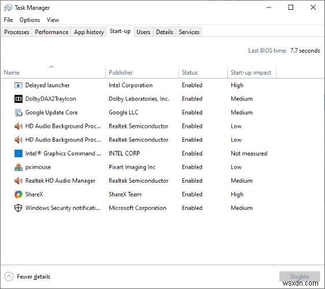325x289 pixels.
Task: Click the Fewer details link text
Action: (x=34, y=276)
